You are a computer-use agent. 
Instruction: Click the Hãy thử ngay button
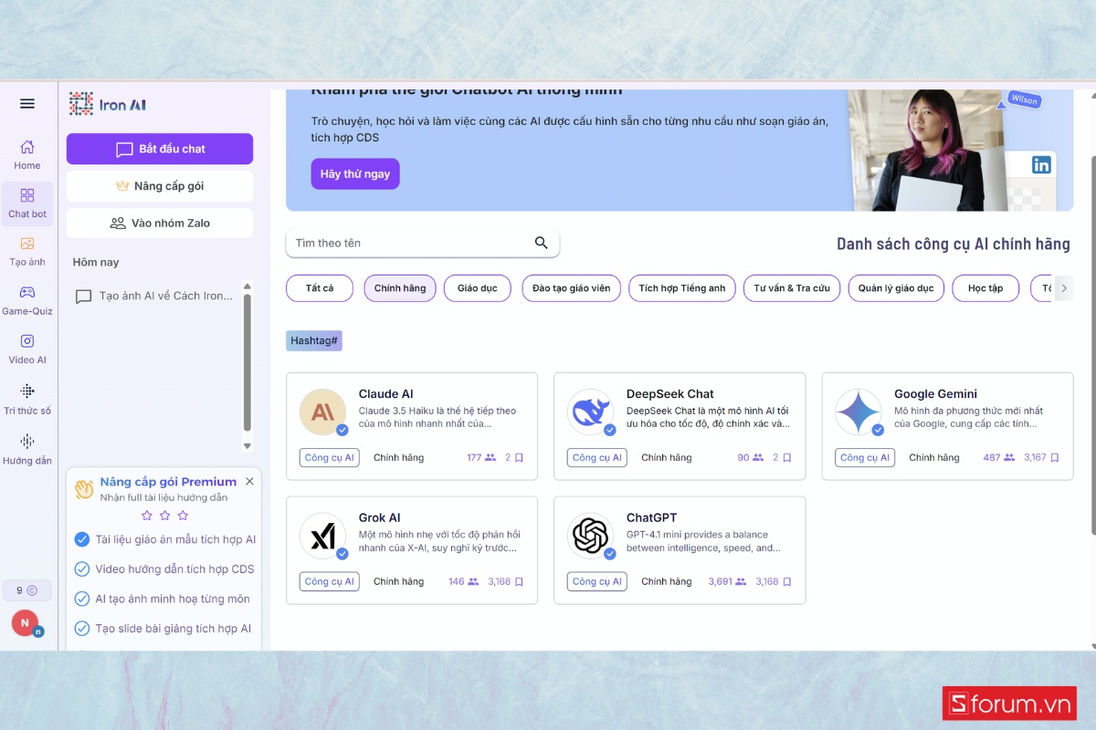pos(355,173)
